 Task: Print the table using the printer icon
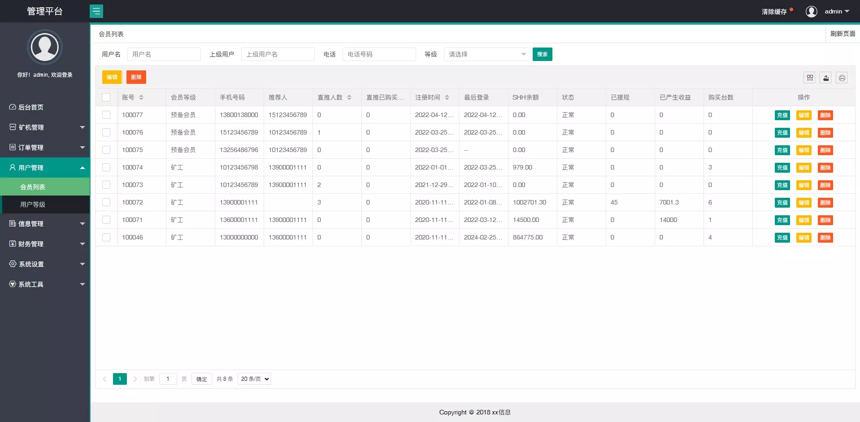pyautogui.click(x=842, y=77)
